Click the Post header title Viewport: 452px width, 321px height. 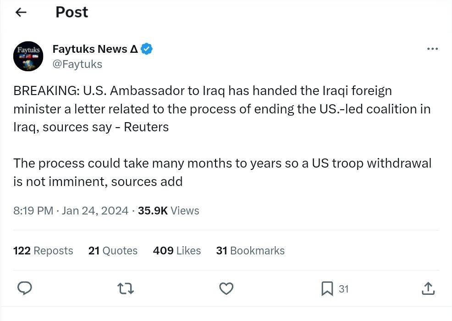[72, 12]
